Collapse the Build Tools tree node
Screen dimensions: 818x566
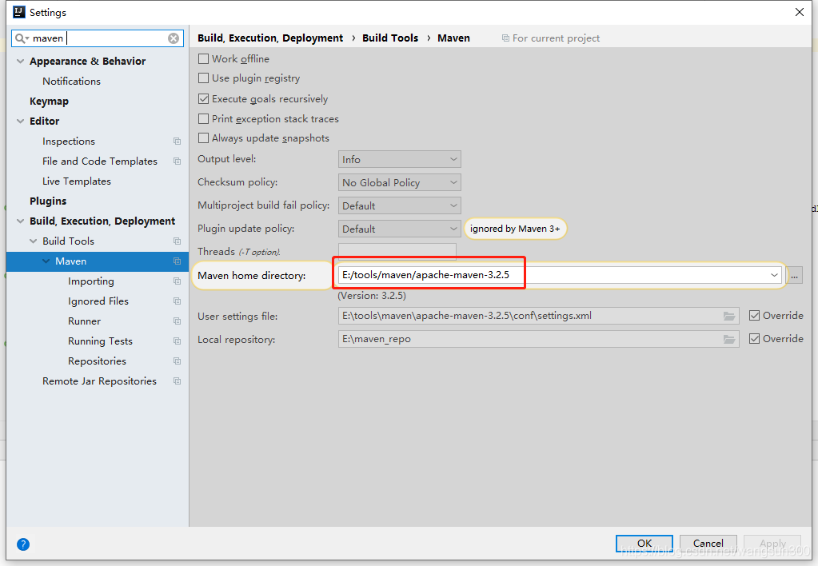click(x=34, y=241)
